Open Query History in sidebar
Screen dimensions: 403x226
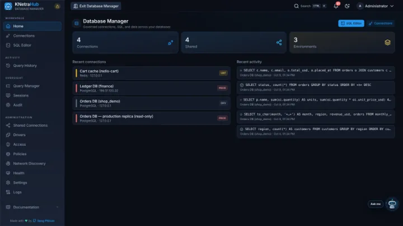coord(32,66)
